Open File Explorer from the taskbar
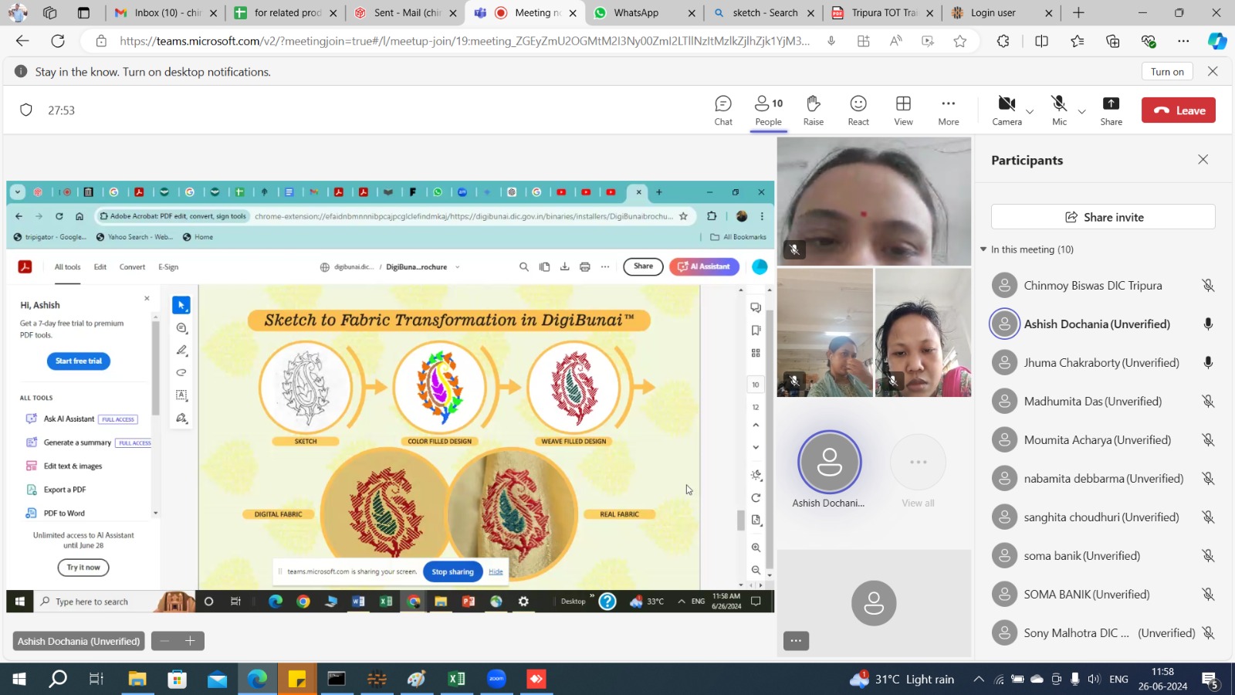The image size is (1235, 695). (x=137, y=679)
